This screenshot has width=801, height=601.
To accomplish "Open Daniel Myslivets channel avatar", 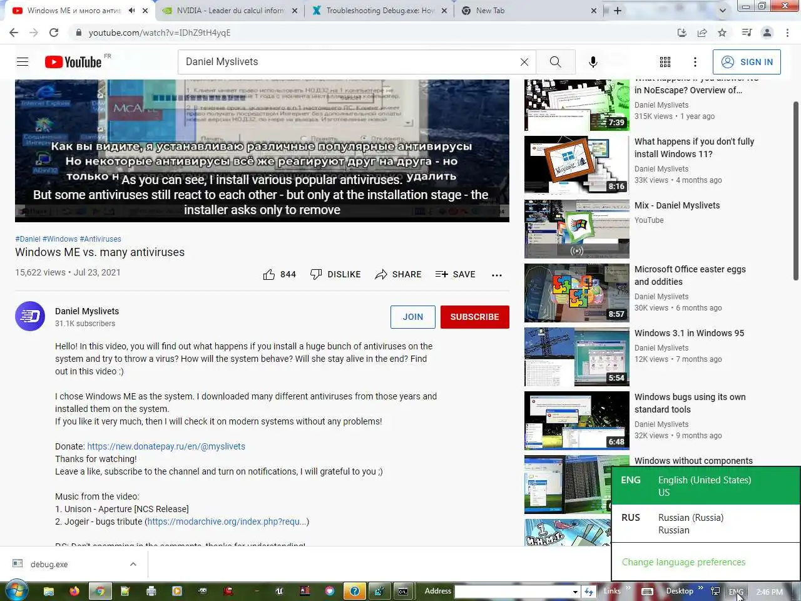I will [30, 317].
